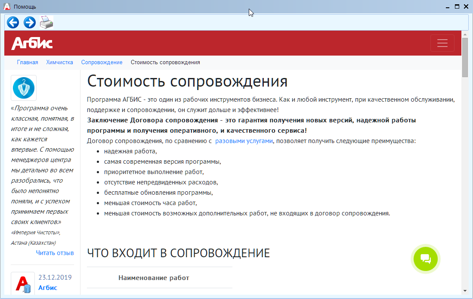Go forward using the blue right arrow
This screenshot has height=299, width=473.
coord(30,22)
